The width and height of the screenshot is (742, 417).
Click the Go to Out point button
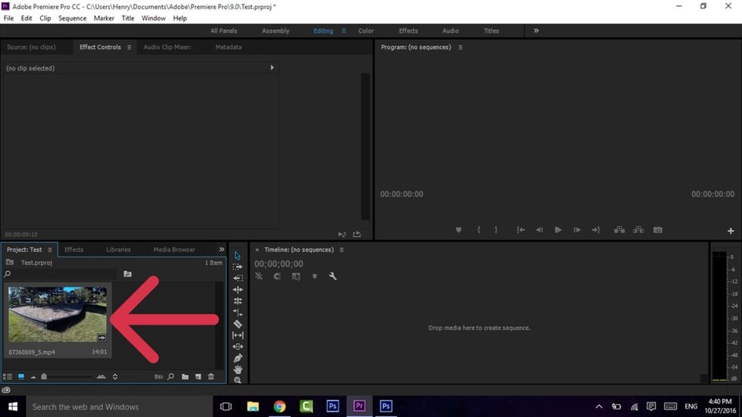tap(596, 230)
